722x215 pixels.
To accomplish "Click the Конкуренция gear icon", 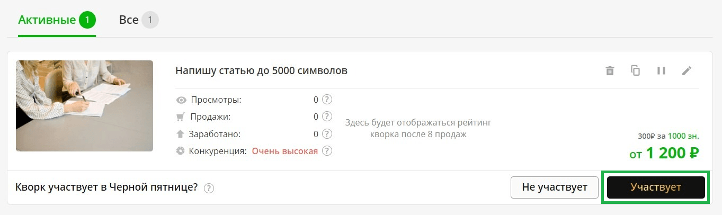I will pyautogui.click(x=181, y=151).
